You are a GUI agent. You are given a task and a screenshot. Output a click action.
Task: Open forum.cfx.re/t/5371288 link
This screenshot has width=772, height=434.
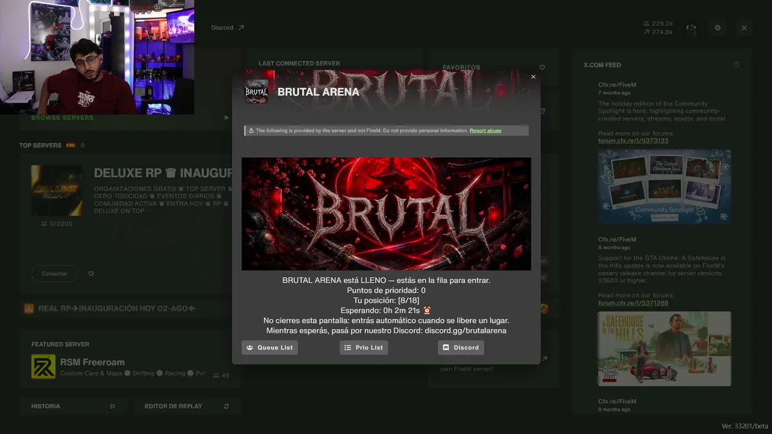tap(633, 303)
